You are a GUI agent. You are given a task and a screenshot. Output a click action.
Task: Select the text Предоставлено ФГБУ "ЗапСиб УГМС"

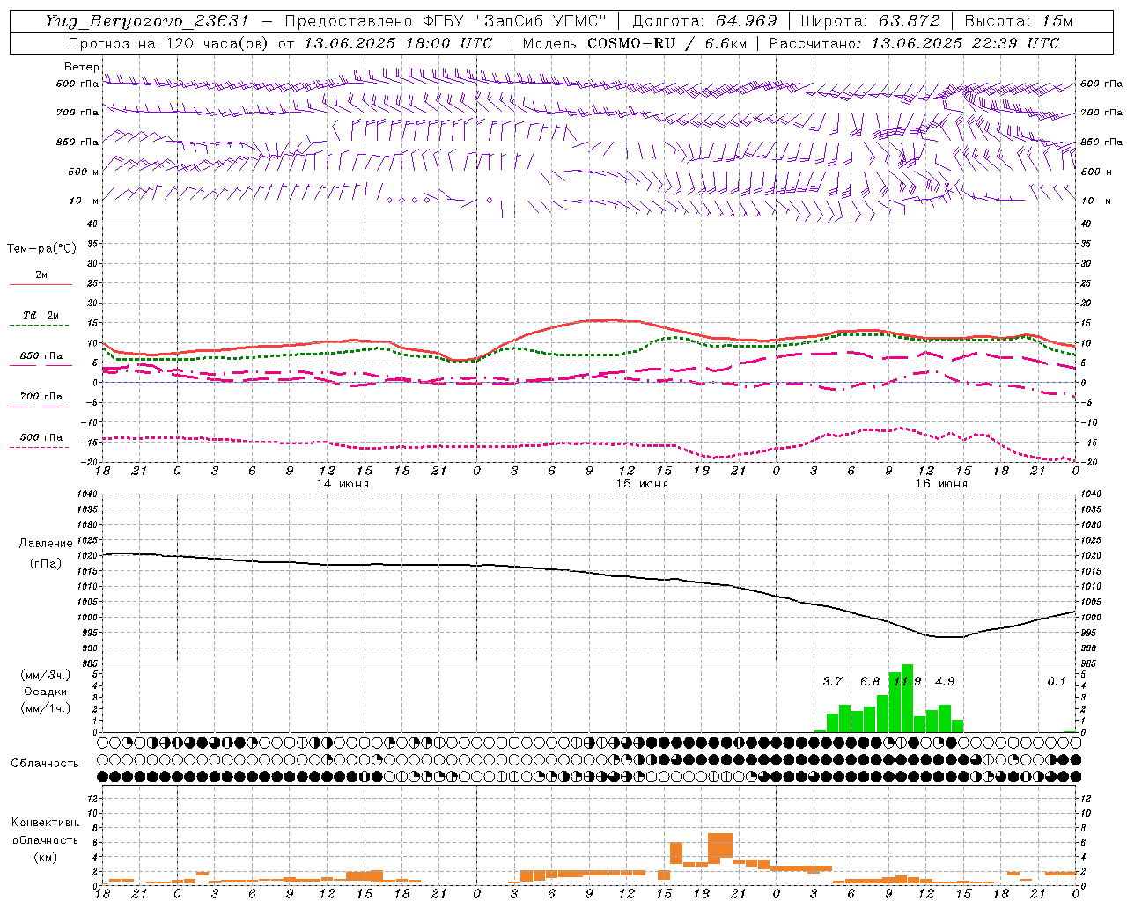tap(446, 21)
